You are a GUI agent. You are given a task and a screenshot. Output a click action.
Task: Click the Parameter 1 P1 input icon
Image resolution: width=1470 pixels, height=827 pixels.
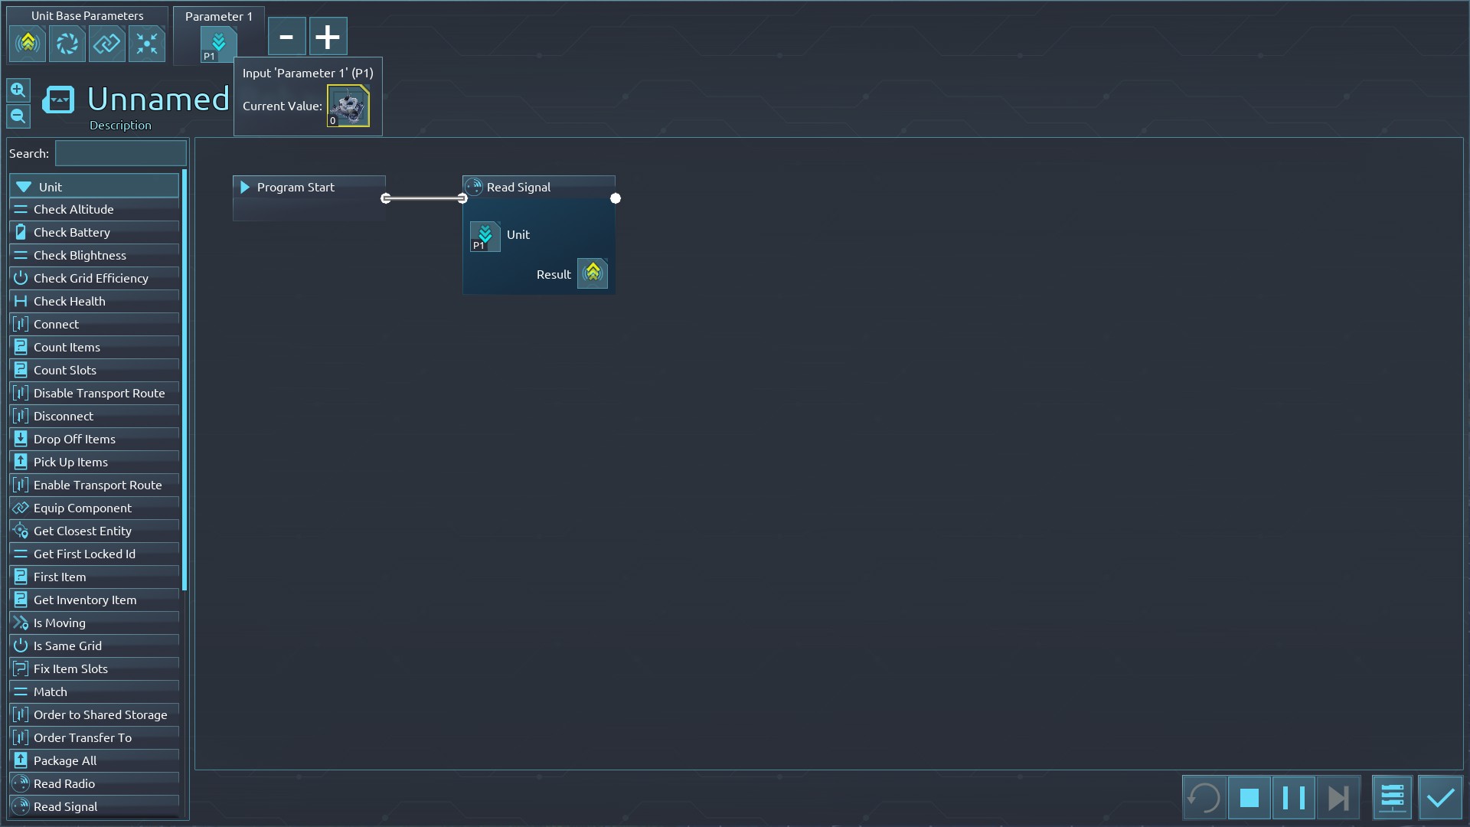coord(218,44)
